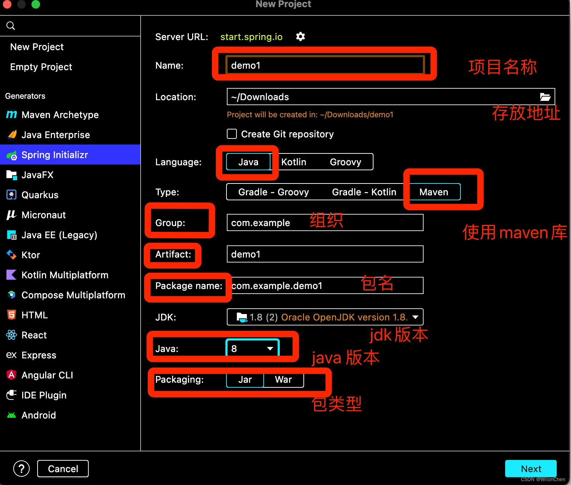Screen dimensions: 571x485
Task: Open start.spring.io server link
Action: coord(252,37)
